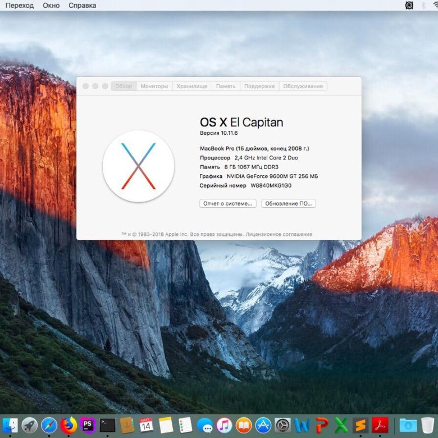Screen dimensions: 438x438
Task: Open Finder from the dock
Action: [x=11, y=425]
